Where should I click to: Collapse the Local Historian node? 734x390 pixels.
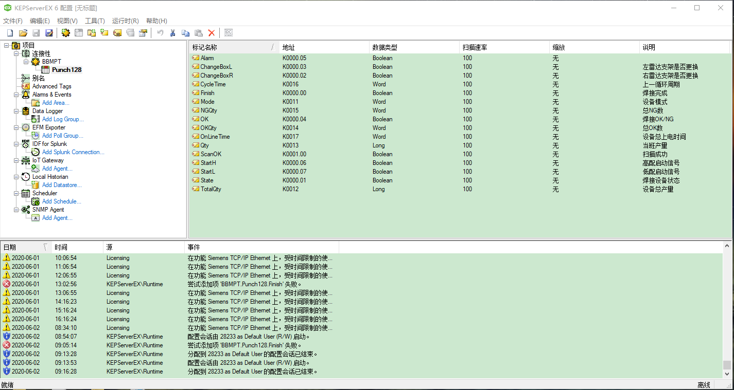point(16,177)
